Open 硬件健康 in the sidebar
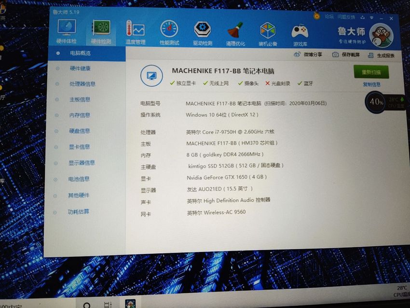Image resolution: width=410 pixels, height=308 pixels. tap(80, 68)
